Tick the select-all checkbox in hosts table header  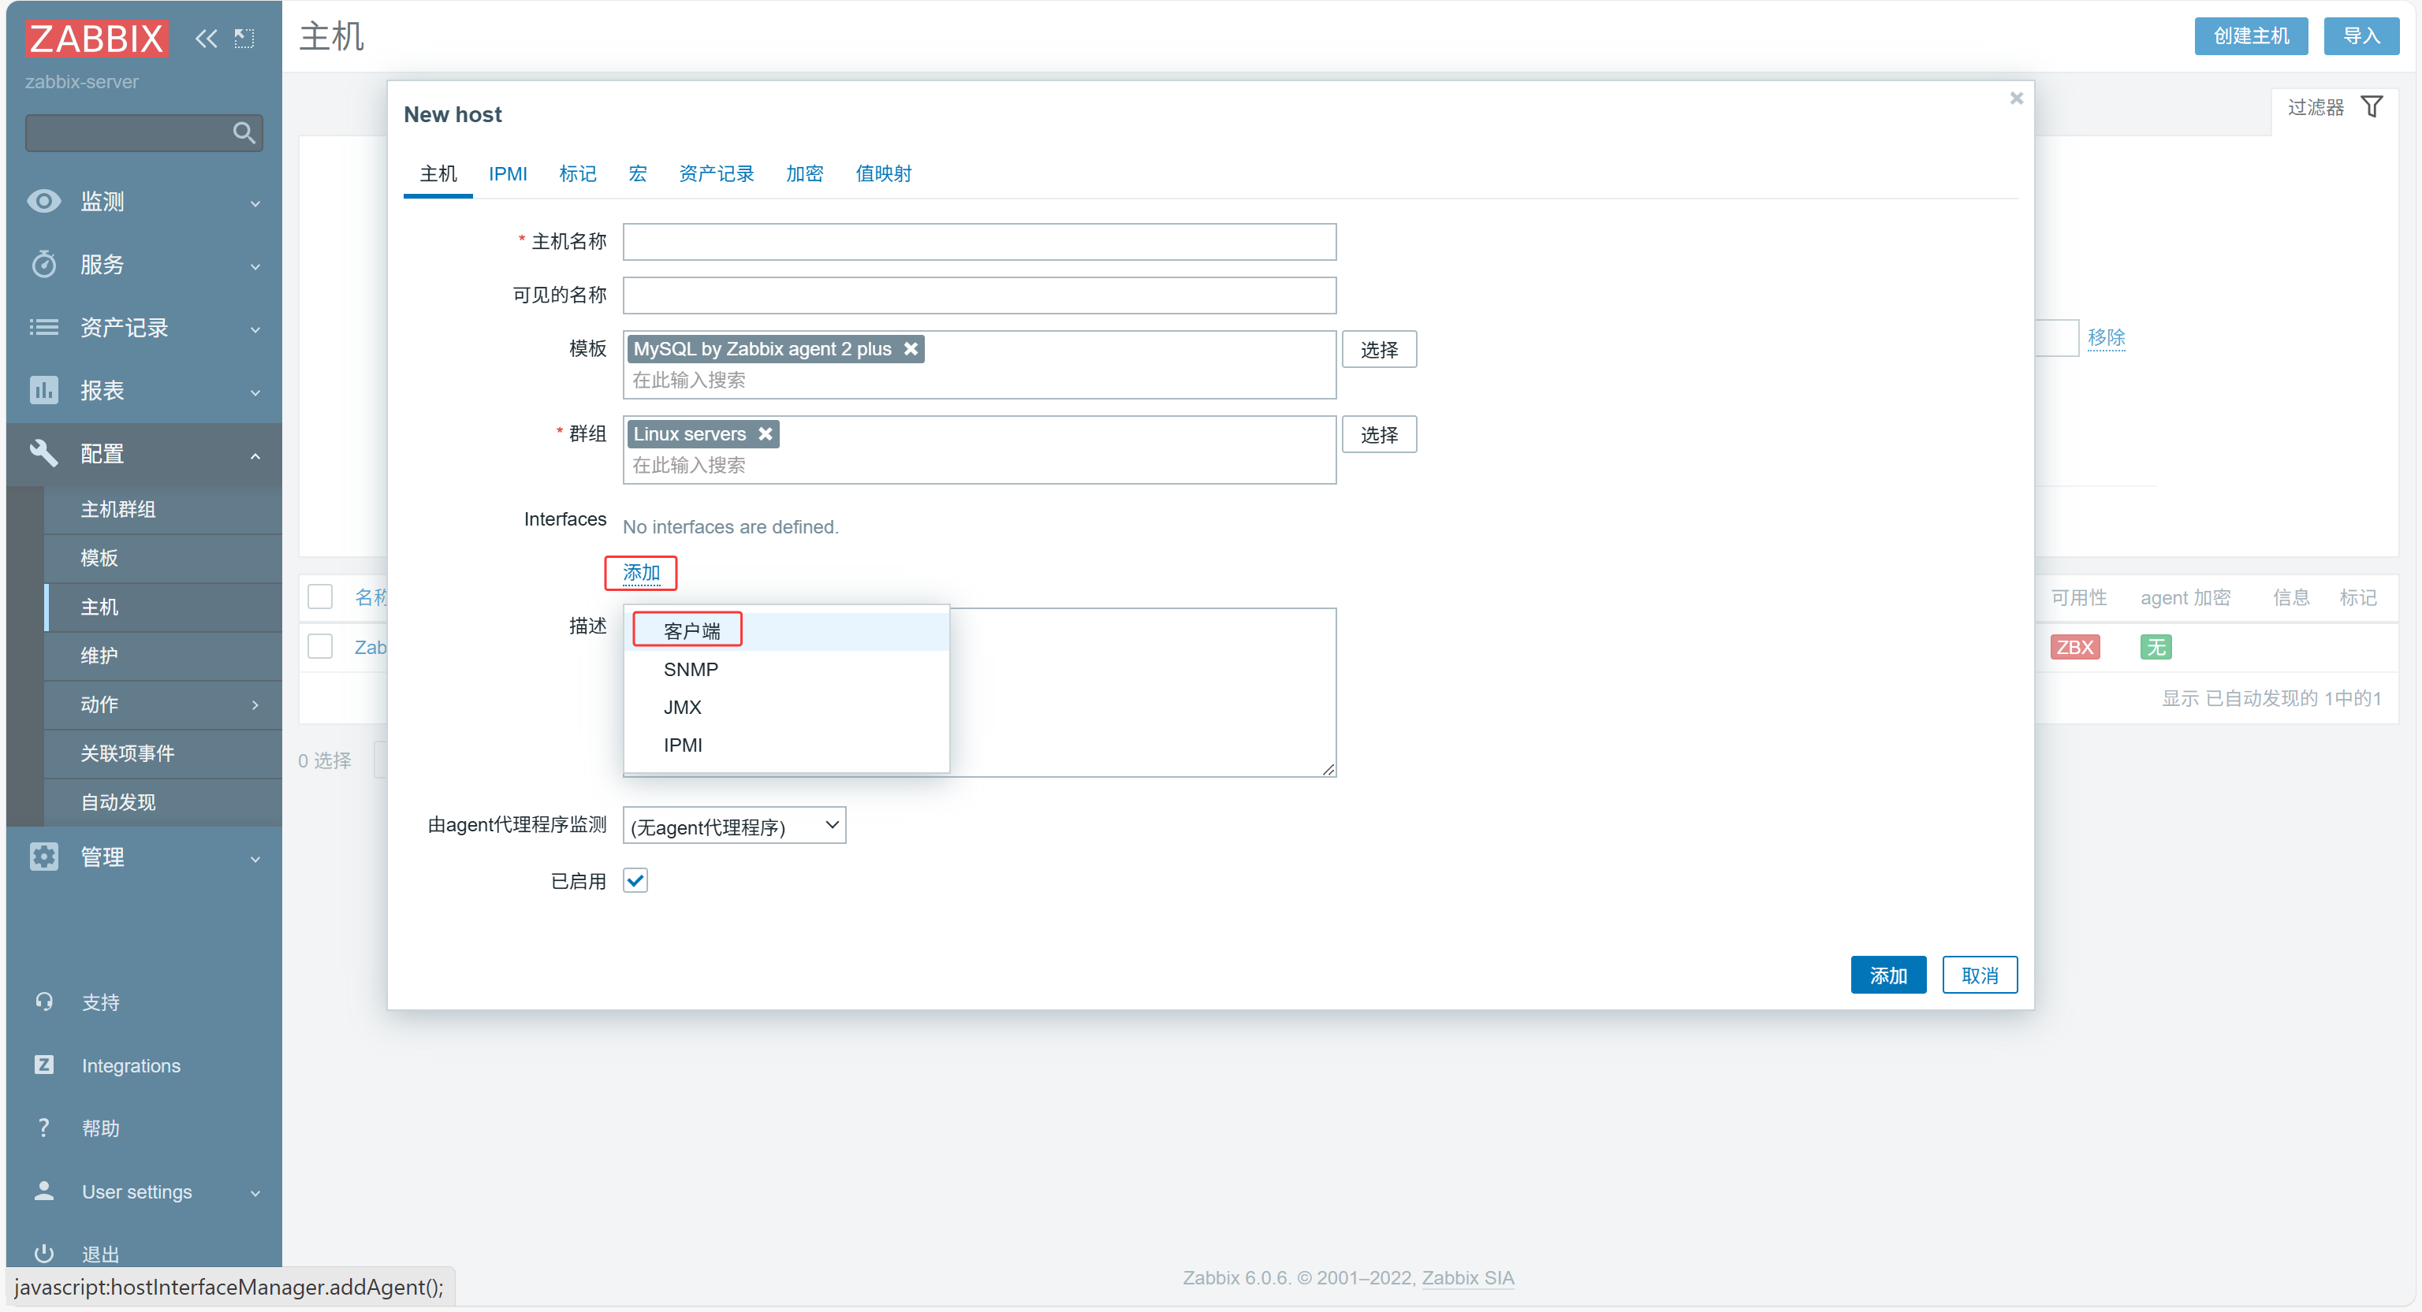[321, 597]
